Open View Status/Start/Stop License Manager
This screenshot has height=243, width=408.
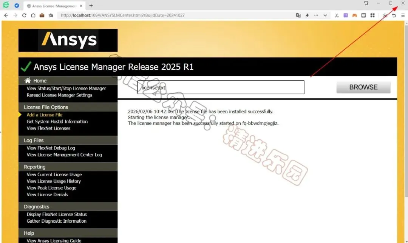(x=66, y=88)
